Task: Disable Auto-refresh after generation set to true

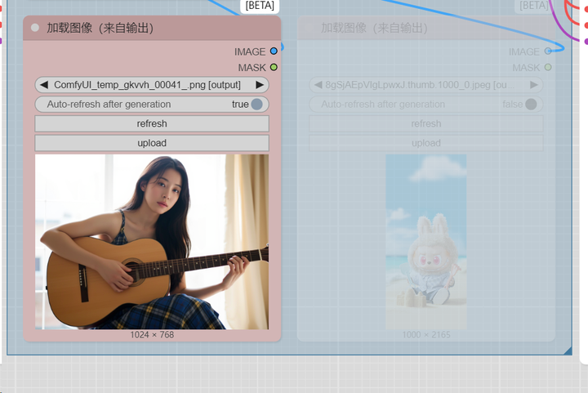Action: click(x=256, y=105)
